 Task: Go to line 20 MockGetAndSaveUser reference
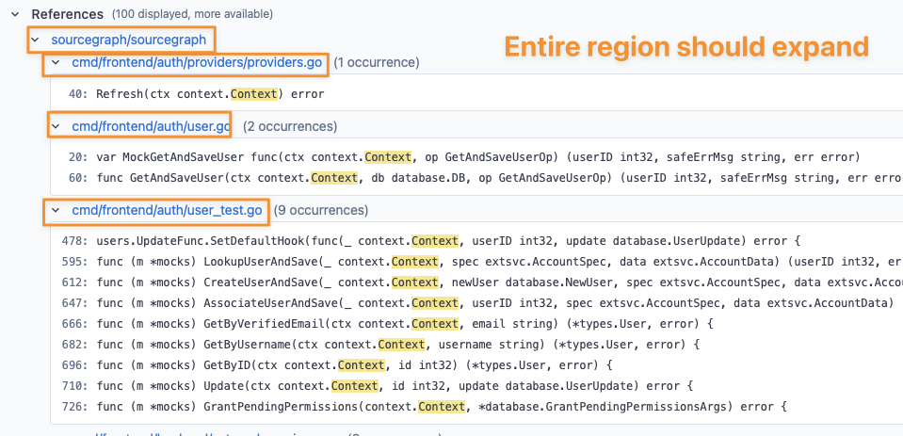coord(464,157)
